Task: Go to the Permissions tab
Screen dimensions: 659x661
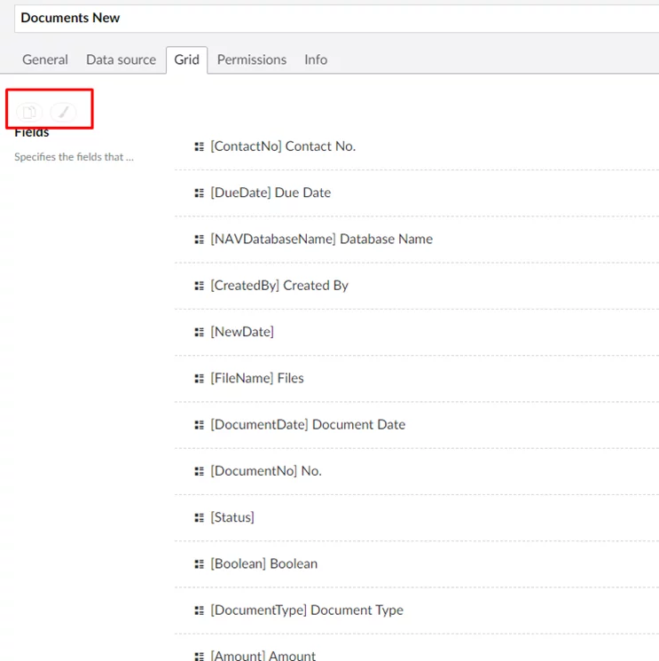Action: click(x=252, y=59)
